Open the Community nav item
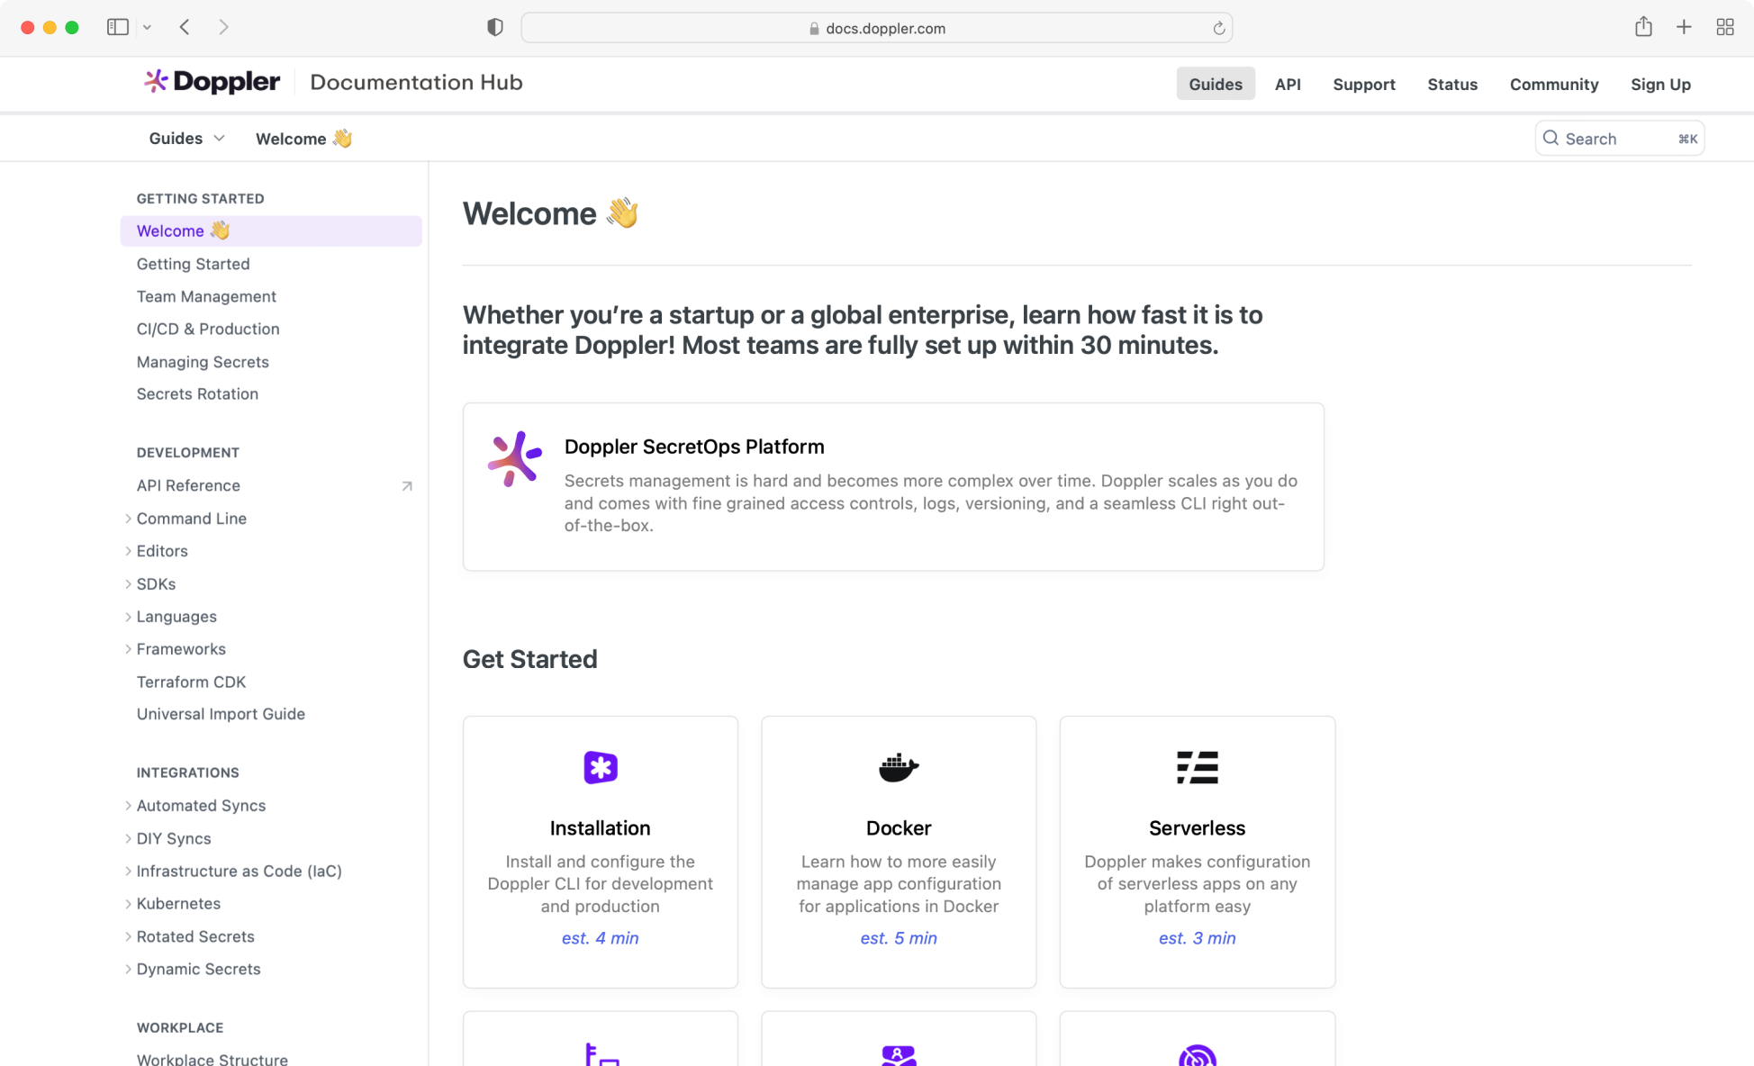 [x=1553, y=84]
